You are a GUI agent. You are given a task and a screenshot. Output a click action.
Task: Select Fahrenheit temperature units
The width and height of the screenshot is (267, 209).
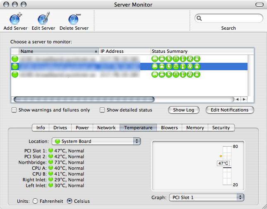click(35, 201)
